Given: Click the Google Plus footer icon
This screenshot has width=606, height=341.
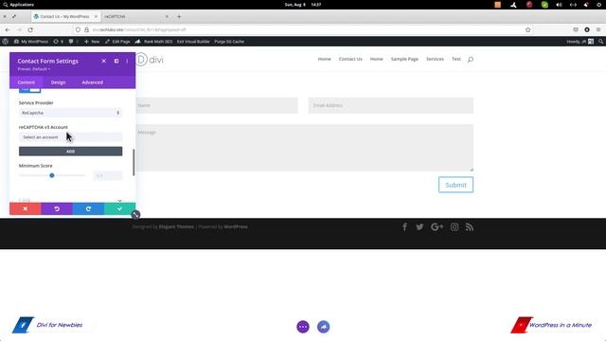Looking at the screenshot, I should point(437,227).
